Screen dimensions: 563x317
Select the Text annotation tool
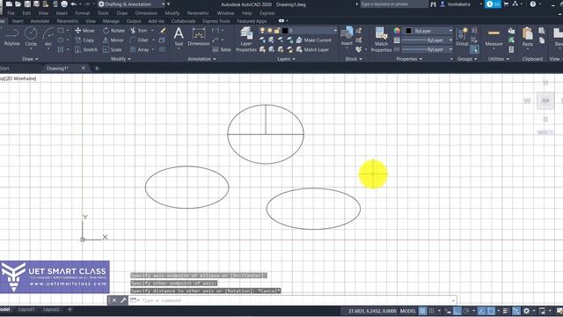(x=179, y=37)
